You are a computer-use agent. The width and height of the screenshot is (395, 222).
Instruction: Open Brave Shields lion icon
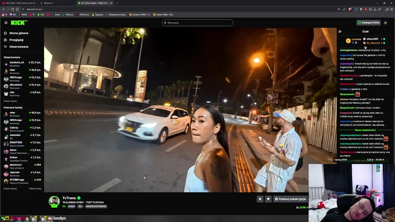pos(350,9)
